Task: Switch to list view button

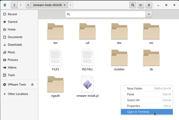Action: point(141,5)
